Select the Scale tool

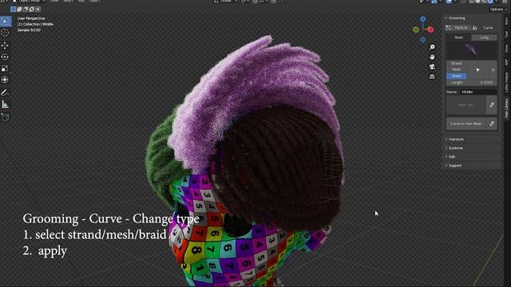click(5, 69)
